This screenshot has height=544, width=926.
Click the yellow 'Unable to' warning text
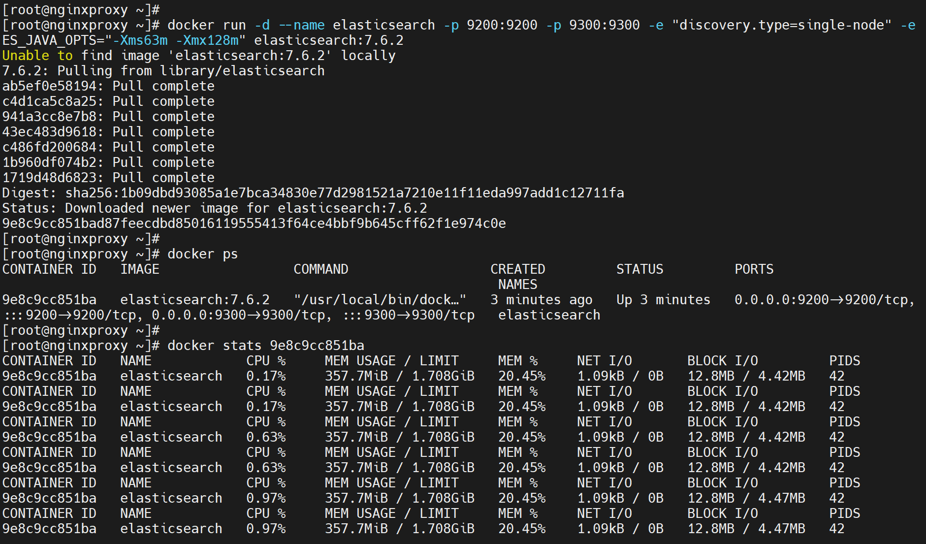(37, 56)
